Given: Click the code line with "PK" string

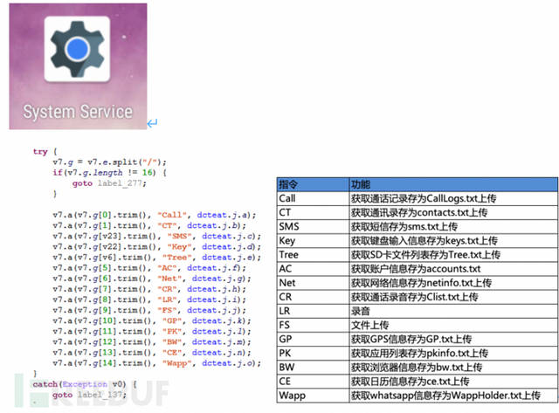Looking at the screenshot, I should (x=152, y=332).
